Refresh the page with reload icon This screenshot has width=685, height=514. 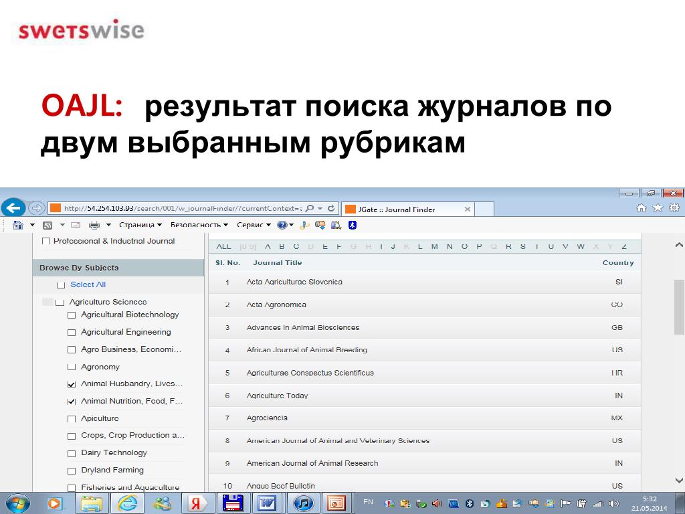[x=331, y=209]
